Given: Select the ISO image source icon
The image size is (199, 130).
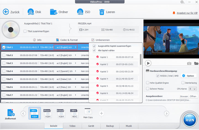Looking at the screenshot, I should (80, 12).
